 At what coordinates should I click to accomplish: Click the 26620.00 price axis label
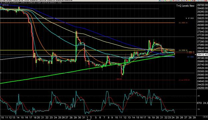[x=202, y=52]
